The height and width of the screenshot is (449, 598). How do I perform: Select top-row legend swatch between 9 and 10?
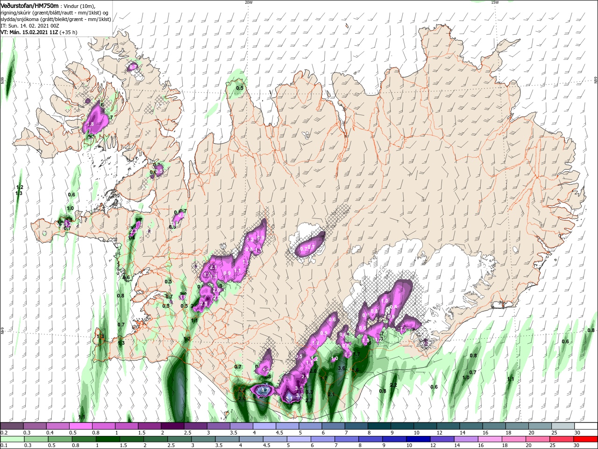pos(403,426)
